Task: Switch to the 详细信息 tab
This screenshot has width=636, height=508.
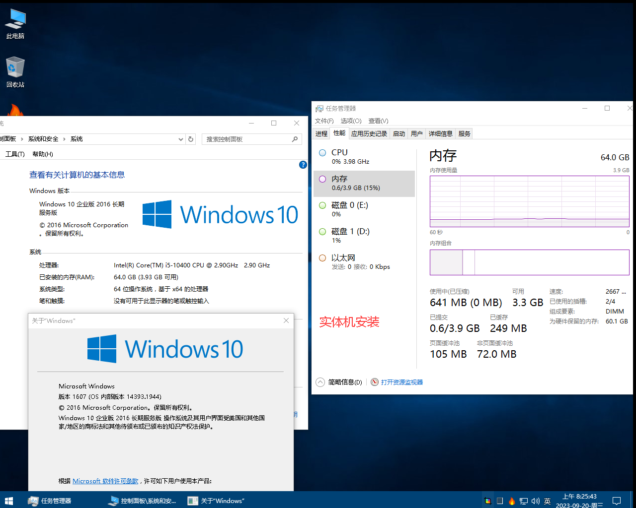Action: point(441,133)
